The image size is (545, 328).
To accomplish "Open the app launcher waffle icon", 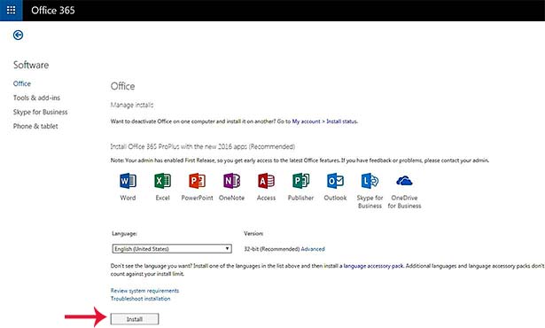I will (12, 10).
